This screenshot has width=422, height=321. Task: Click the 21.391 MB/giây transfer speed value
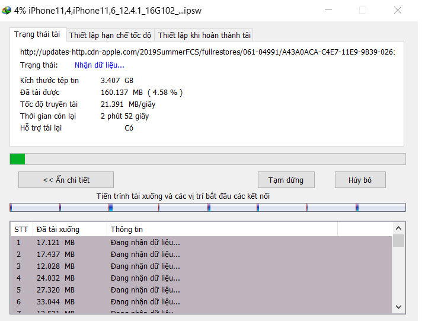[x=128, y=104]
